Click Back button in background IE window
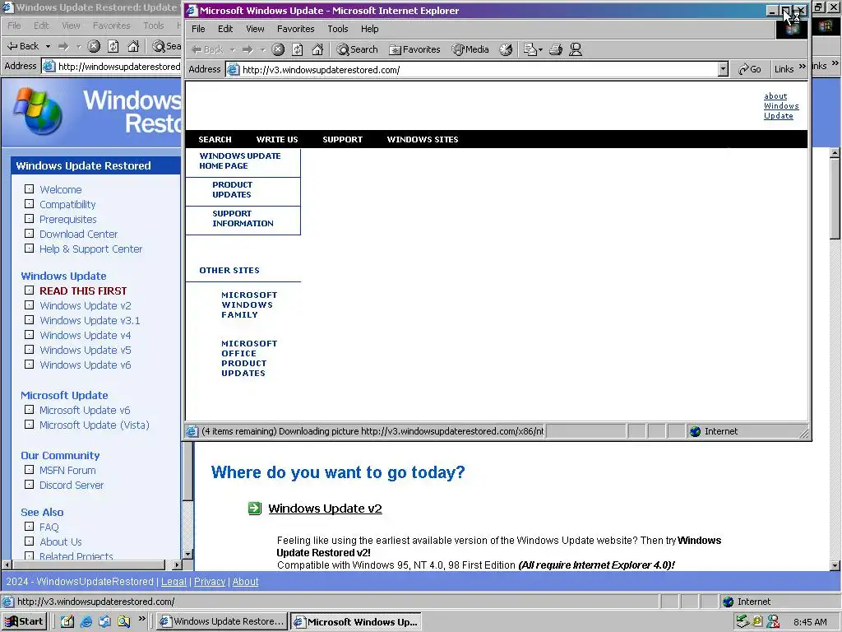 pyautogui.click(x=23, y=46)
